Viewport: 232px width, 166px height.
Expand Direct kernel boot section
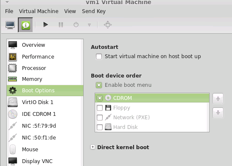coord(93,147)
